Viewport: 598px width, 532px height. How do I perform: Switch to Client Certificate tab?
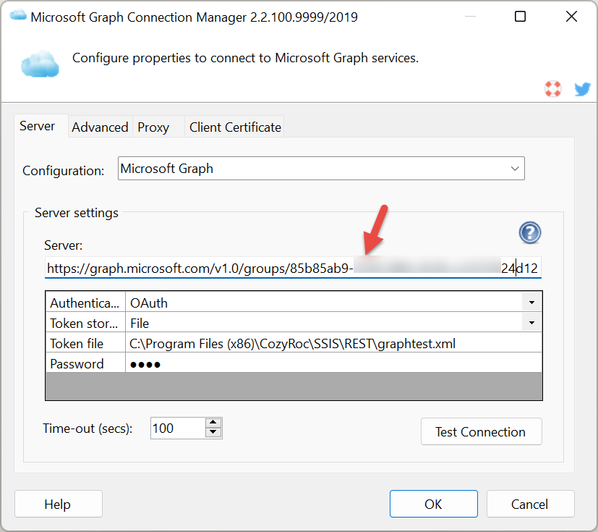[235, 127]
